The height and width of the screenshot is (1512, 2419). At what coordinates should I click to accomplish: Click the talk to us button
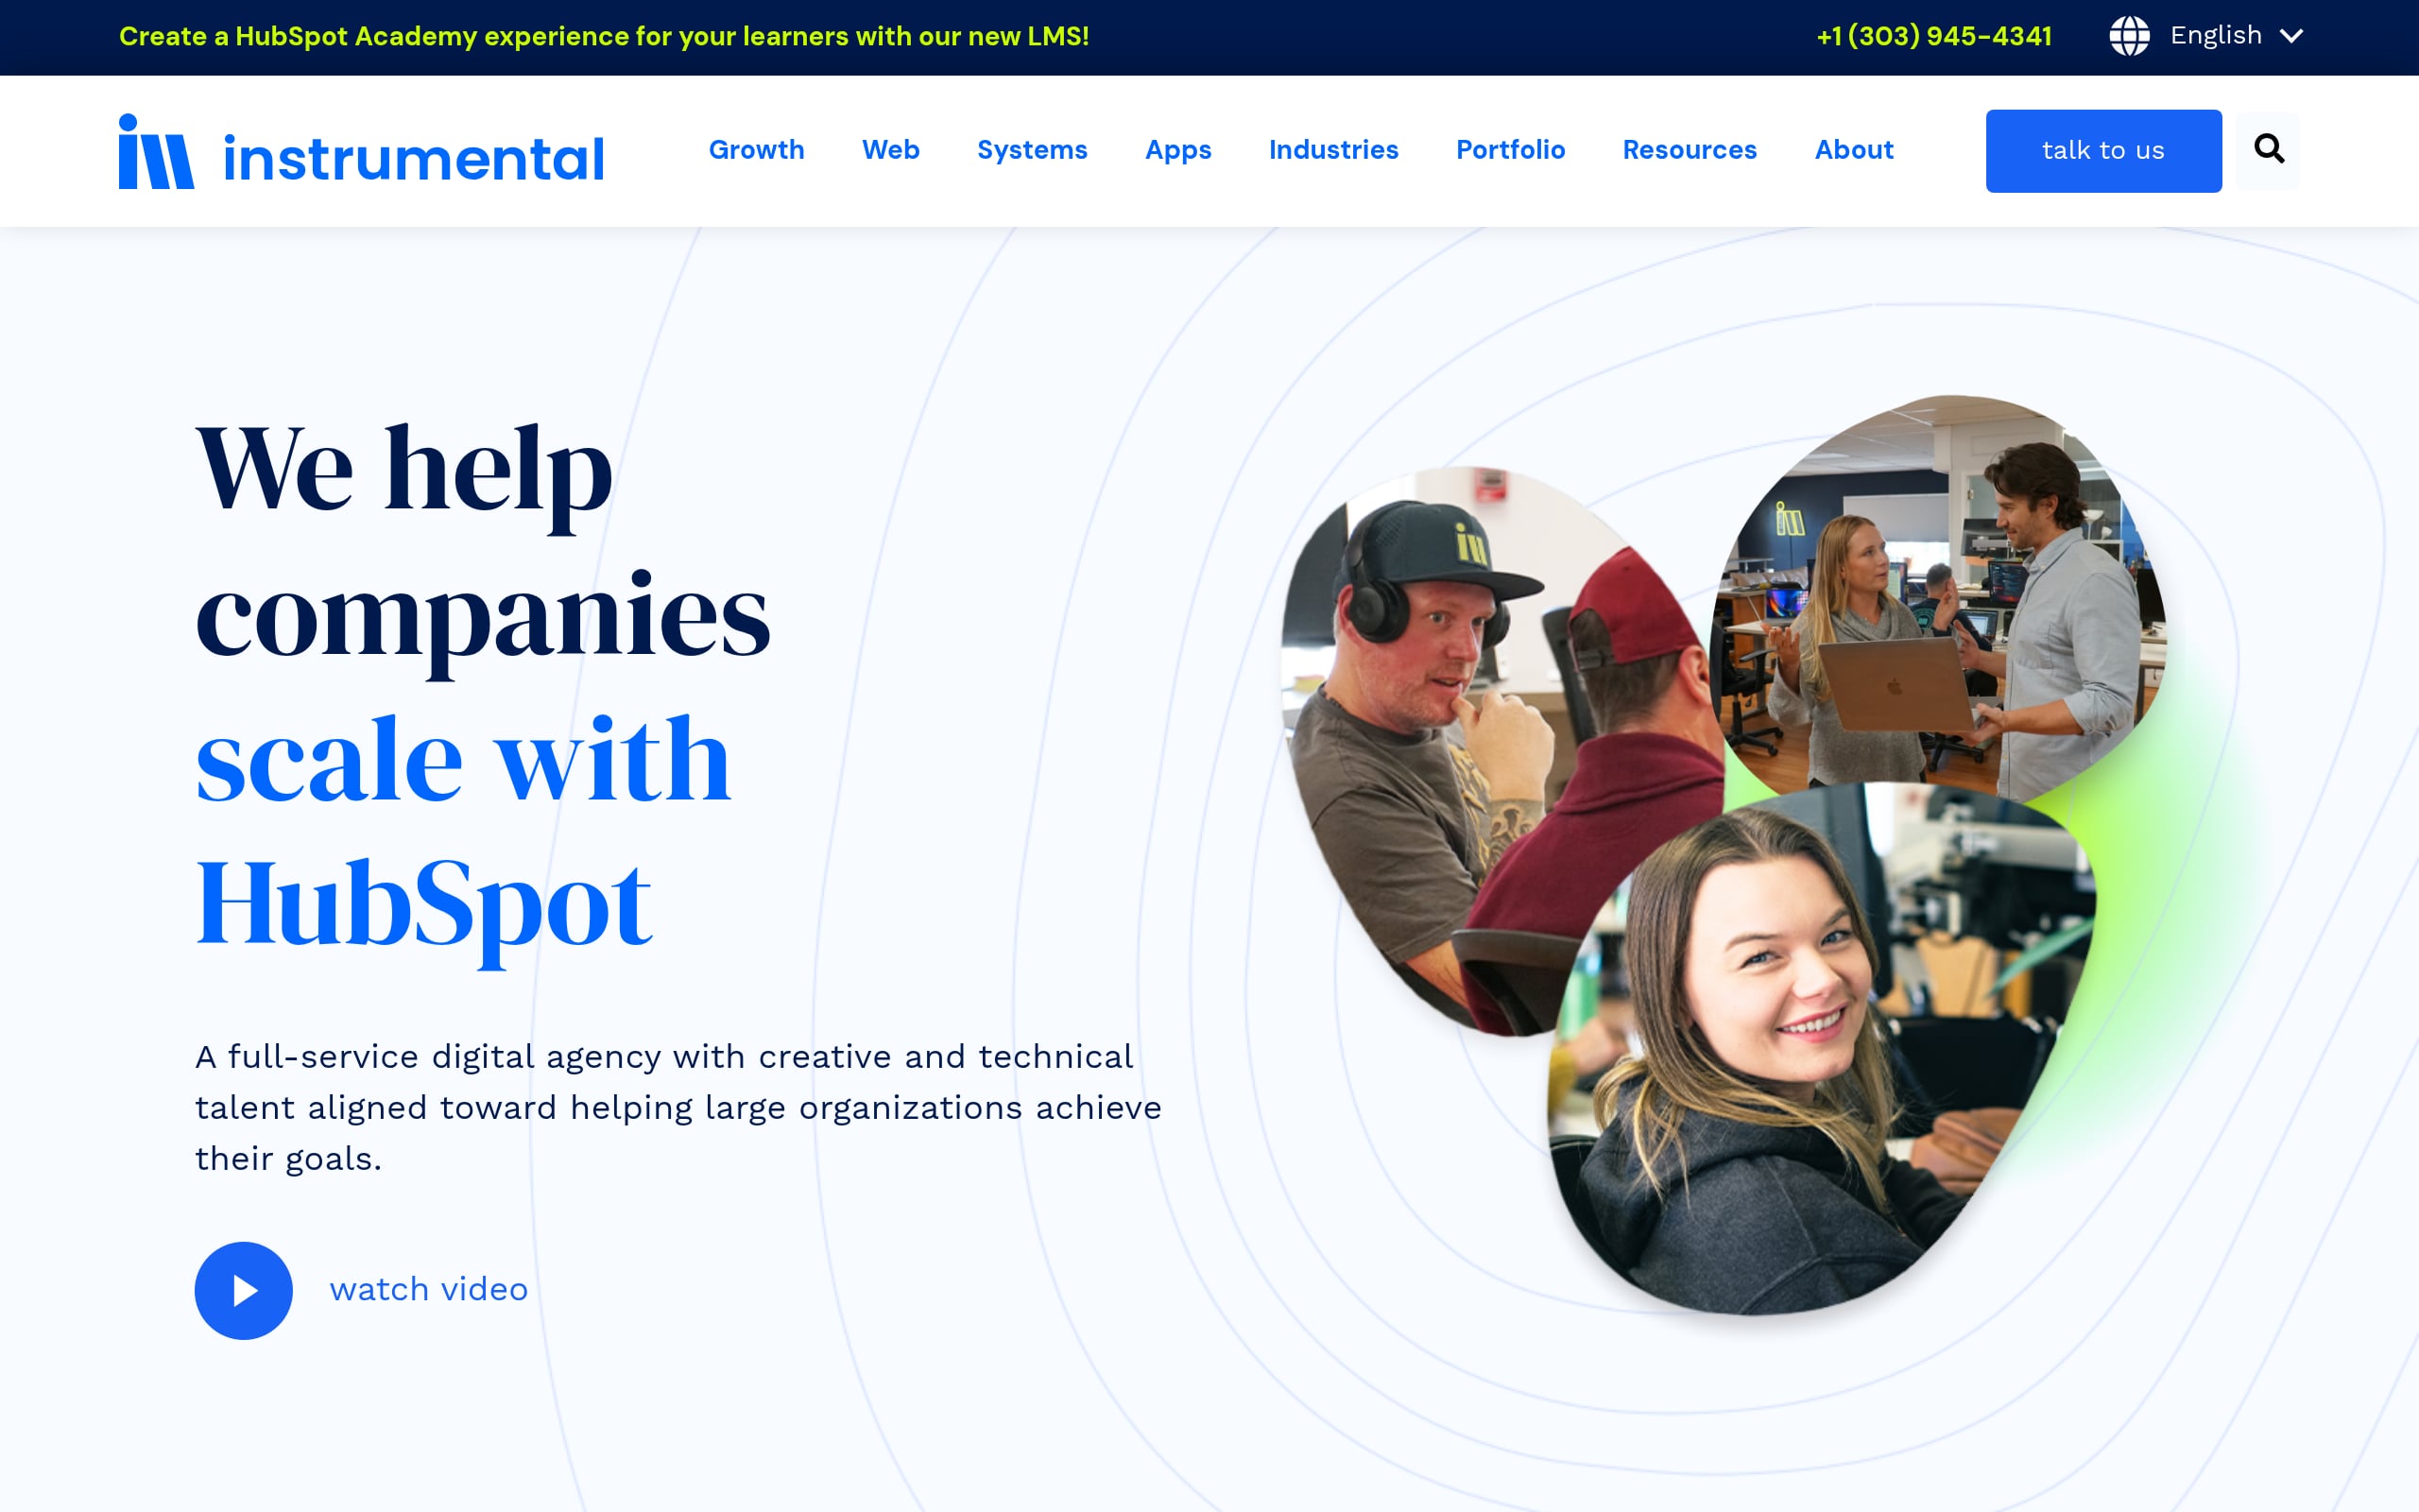[2103, 151]
